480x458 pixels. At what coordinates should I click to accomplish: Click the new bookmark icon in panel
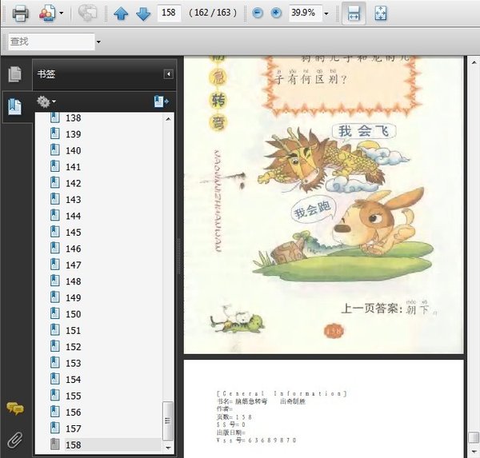point(161,102)
